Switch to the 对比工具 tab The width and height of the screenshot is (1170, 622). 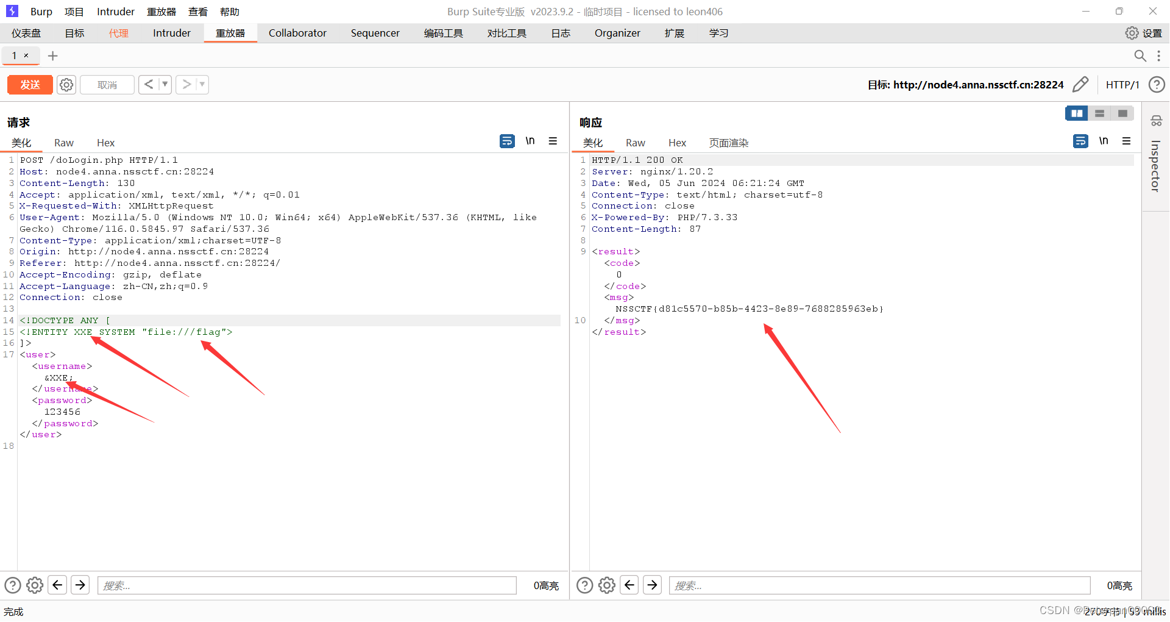(507, 33)
